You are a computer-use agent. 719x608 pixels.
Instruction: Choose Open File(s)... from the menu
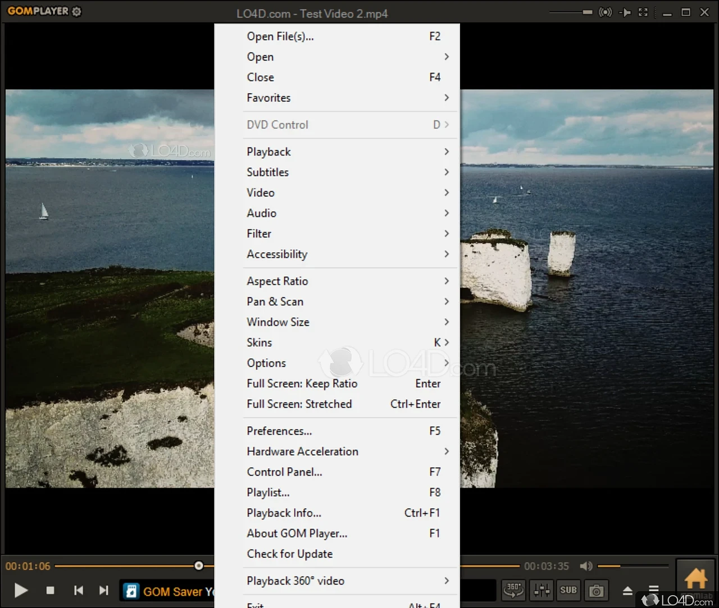click(337, 36)
